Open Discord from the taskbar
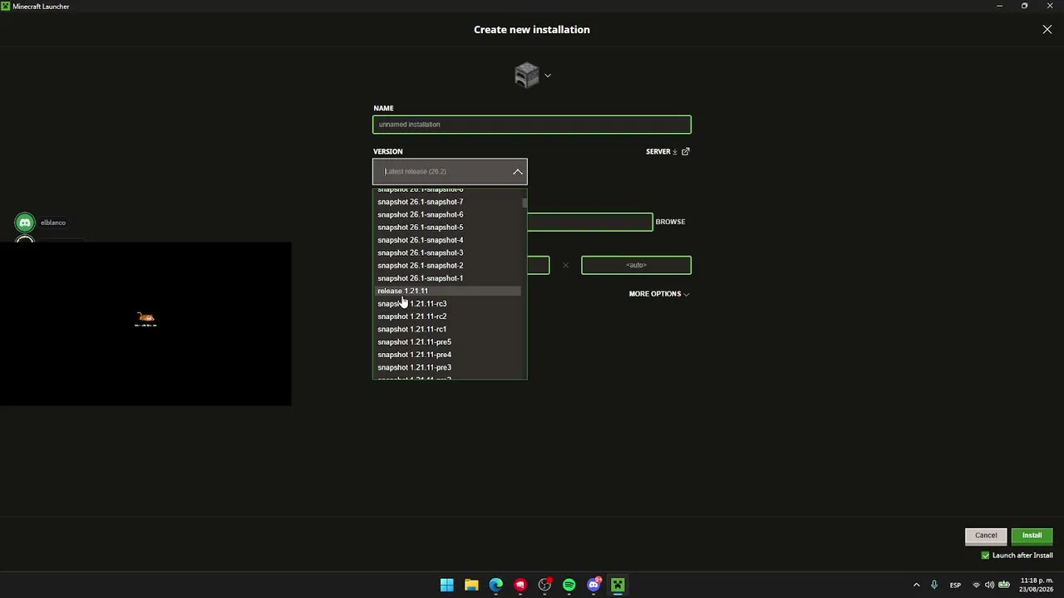The width and height of the screenshot is (1064, 598). click(x=594, y=586)
